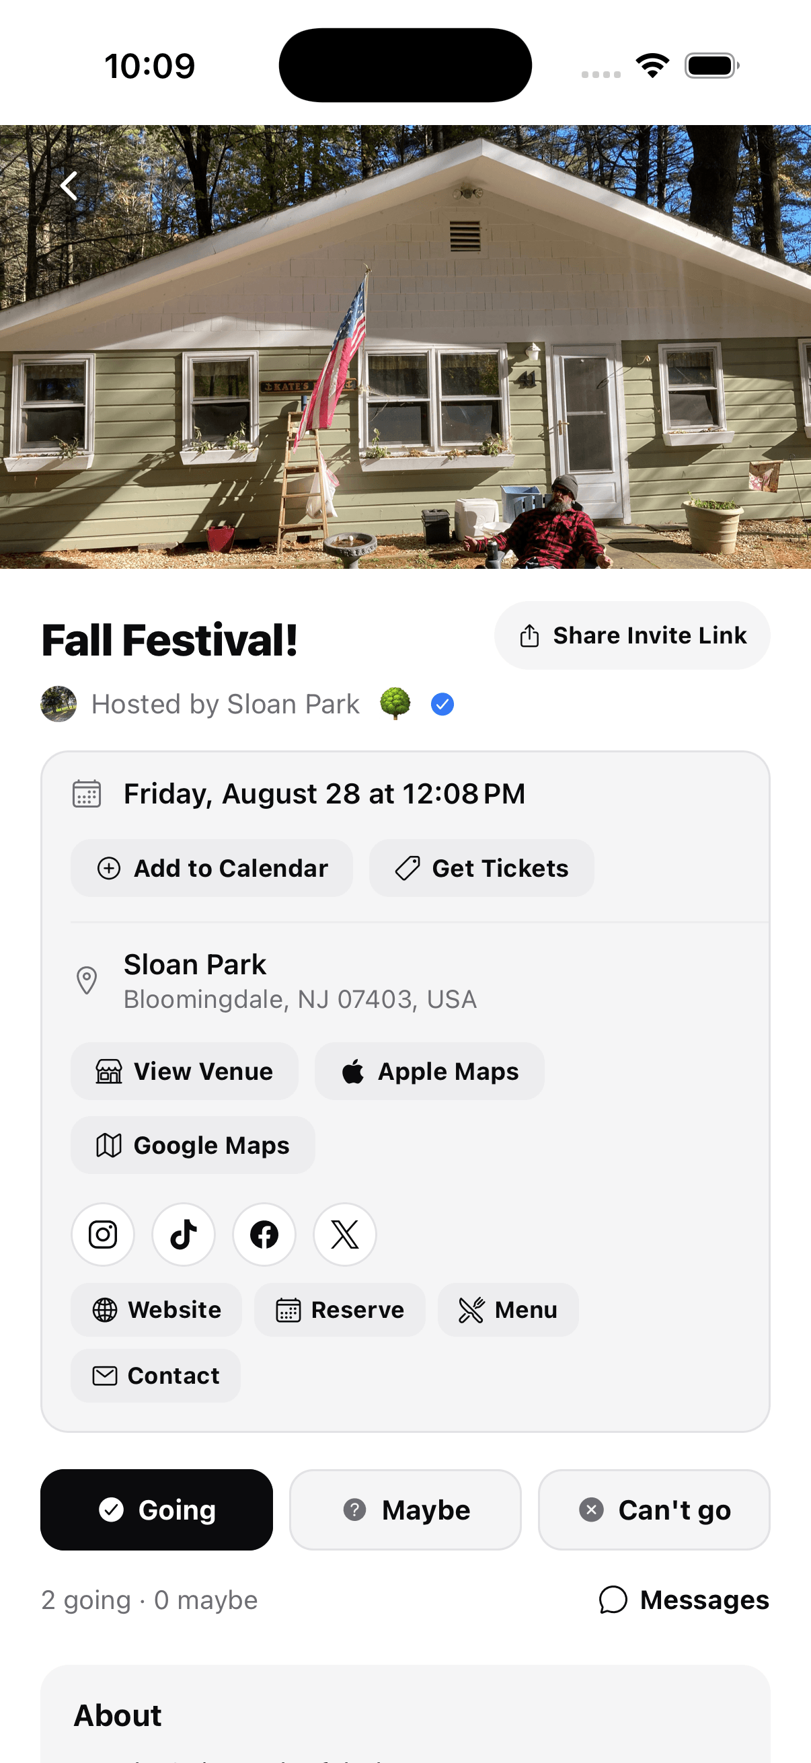
Task: Open the Instagram social link
Action: (x=103, y=1234)
